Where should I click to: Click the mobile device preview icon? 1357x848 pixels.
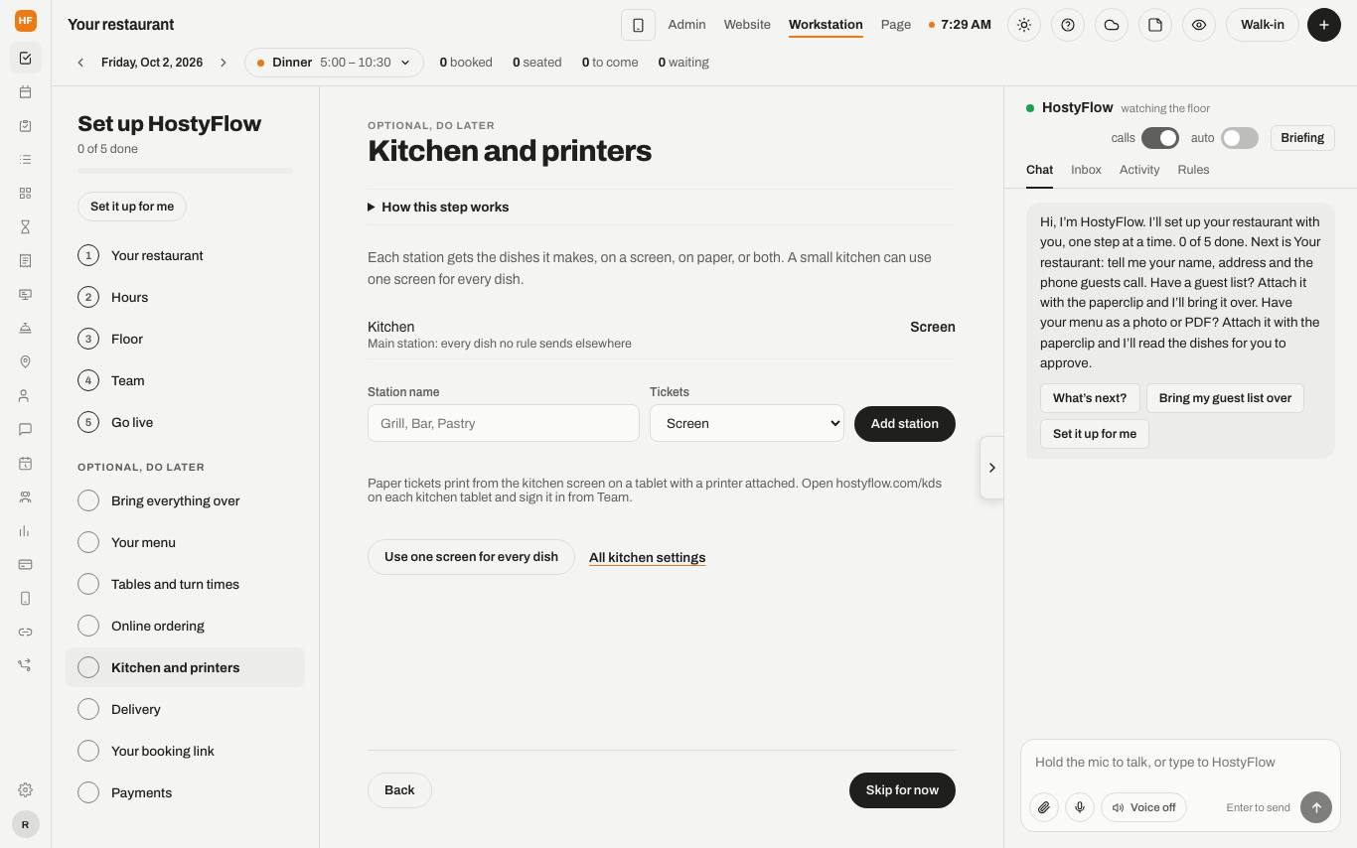(x=639, y=25)
